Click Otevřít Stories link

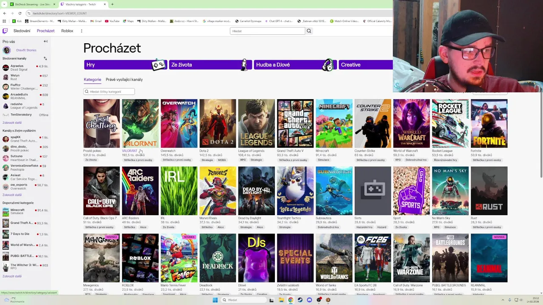pos(26,50)
